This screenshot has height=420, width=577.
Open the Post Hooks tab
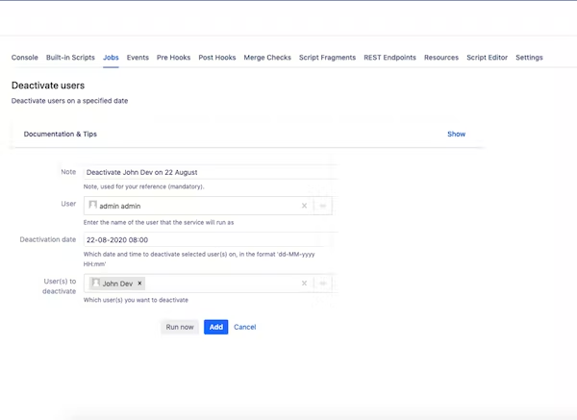pos(217,58)
